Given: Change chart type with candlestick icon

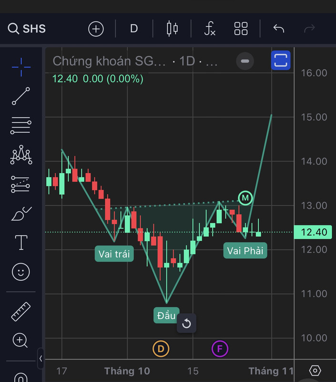Looking at the screenshot, I should (x=172, y=29).
